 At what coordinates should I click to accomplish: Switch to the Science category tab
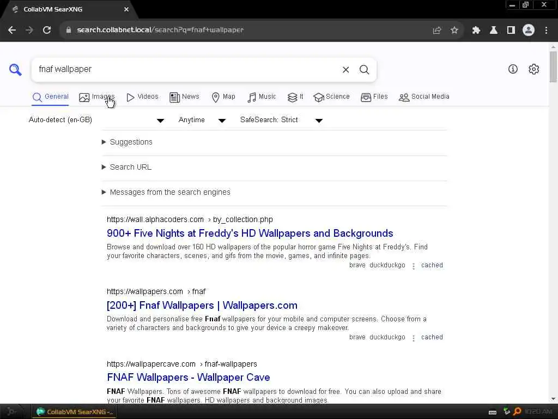(x=331, y=97)
